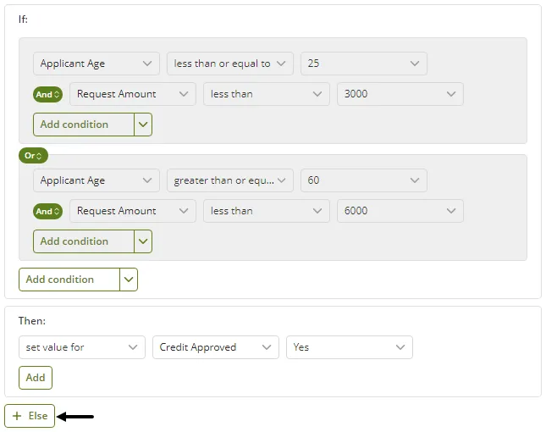546x432 pixels.
Task: Open the value dropdown showing 25
Action: pyautogui.click(x=363, y=64)
